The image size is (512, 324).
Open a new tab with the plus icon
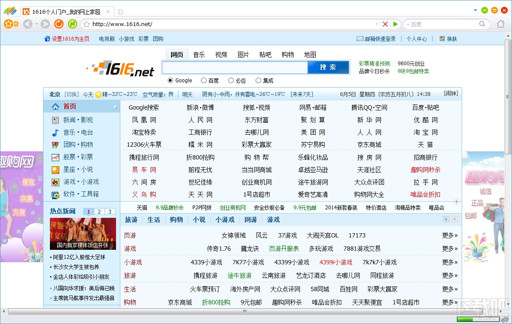click(x=120, y=12)
